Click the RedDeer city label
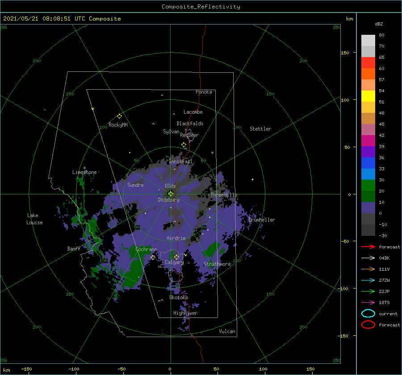 [x=189, y=135]
